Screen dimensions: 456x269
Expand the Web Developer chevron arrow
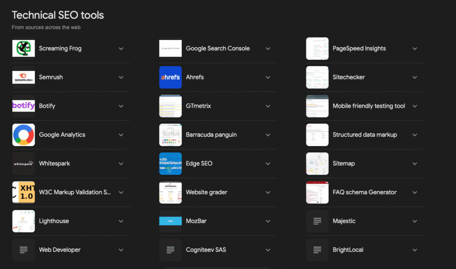(x=121, y=250)
